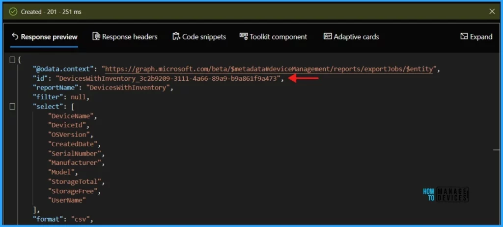
Task: Collapse the root JSON object
Action: click(12, 60)
